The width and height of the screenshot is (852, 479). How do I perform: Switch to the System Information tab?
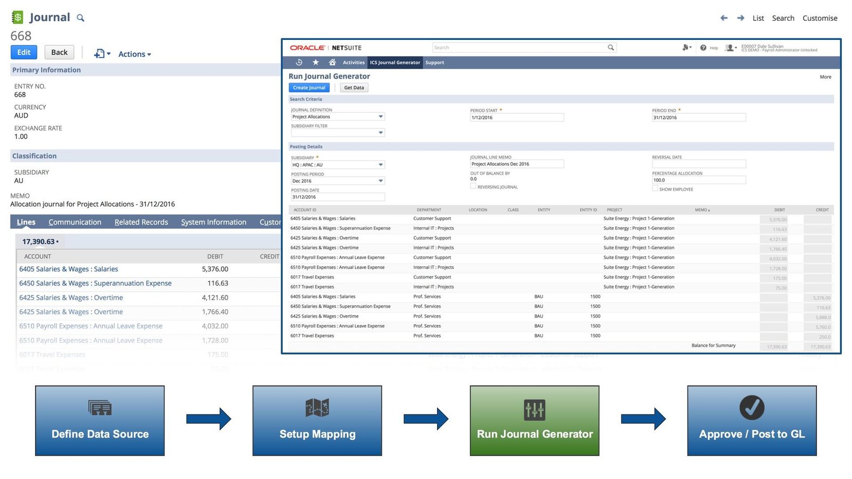tap(214, 222)
